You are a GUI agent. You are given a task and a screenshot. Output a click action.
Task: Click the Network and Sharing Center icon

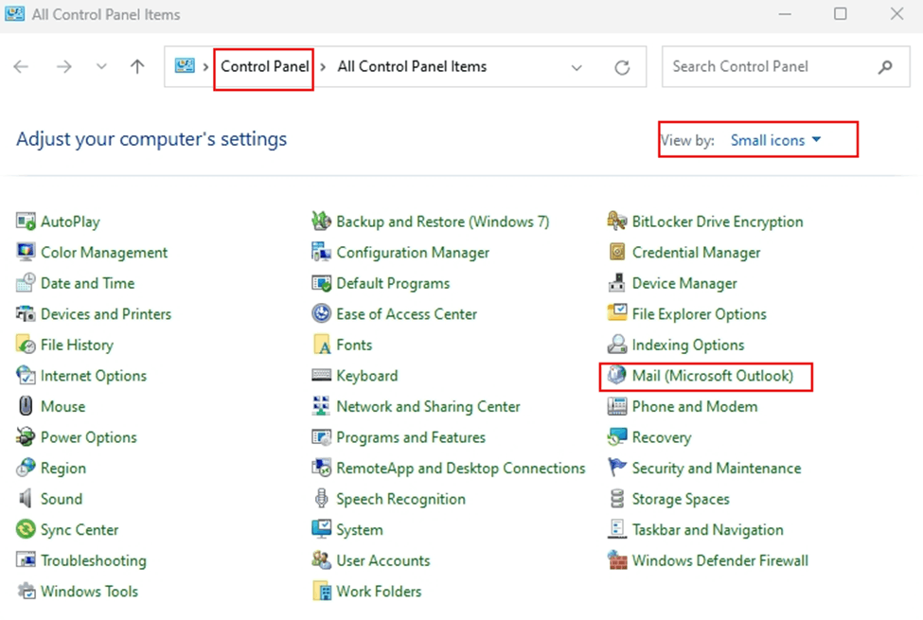pyautogui.click(x=322, y=406)
